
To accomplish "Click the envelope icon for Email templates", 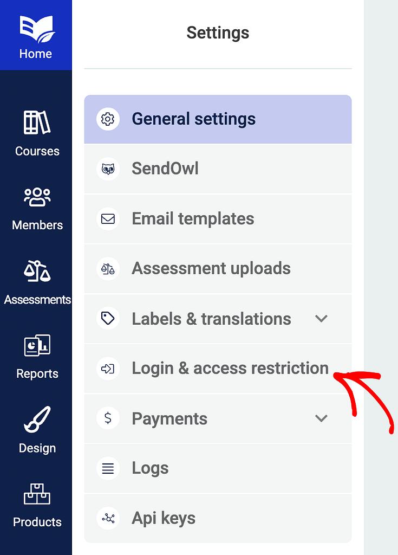I will pyautogui.click(x=108, y=219).
